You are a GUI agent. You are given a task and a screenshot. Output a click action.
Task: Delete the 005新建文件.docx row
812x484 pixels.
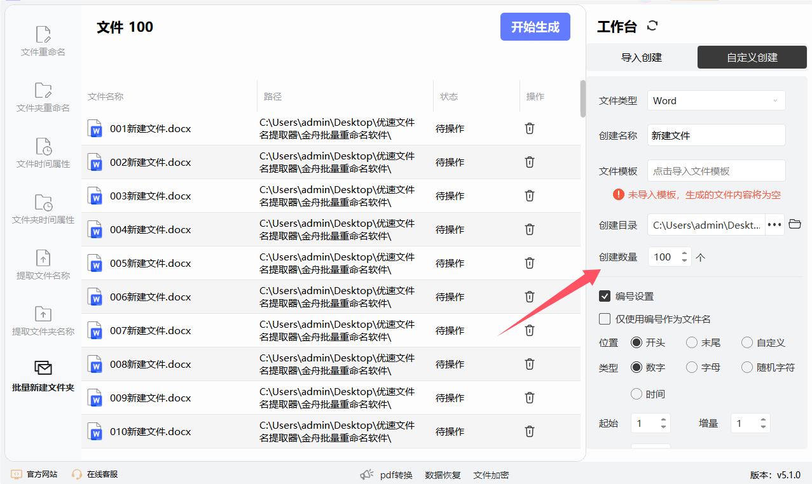[x=529, y=263]
